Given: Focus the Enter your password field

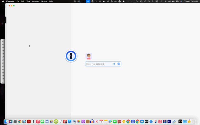Looking at the screenshot, I should pos(103,64).
